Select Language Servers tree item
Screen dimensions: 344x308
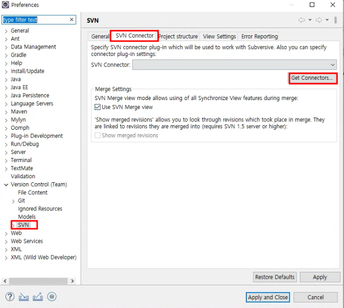click(x=32, y=103)
